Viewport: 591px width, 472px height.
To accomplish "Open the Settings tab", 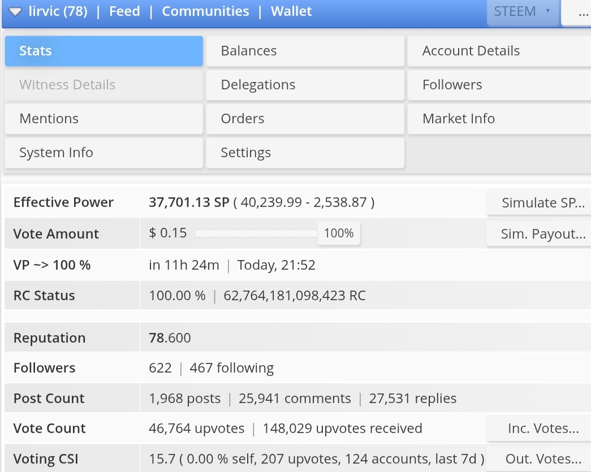I will point(305,153).
